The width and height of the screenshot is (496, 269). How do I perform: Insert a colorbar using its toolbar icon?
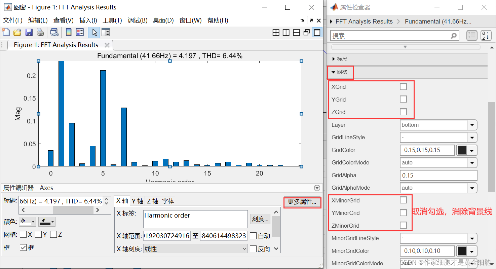pyautogui.click(x=69, y=32)
